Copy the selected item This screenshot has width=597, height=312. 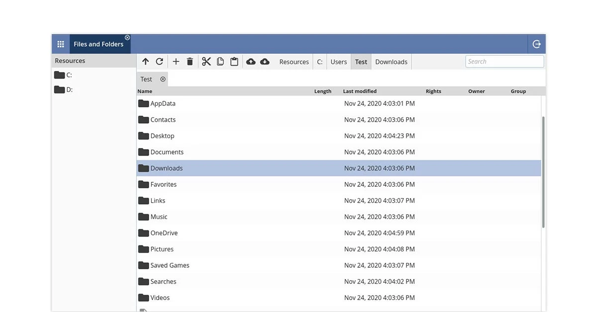tap(220, 61)
